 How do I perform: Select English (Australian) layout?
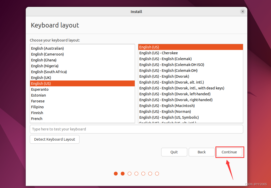coord(82,48)
